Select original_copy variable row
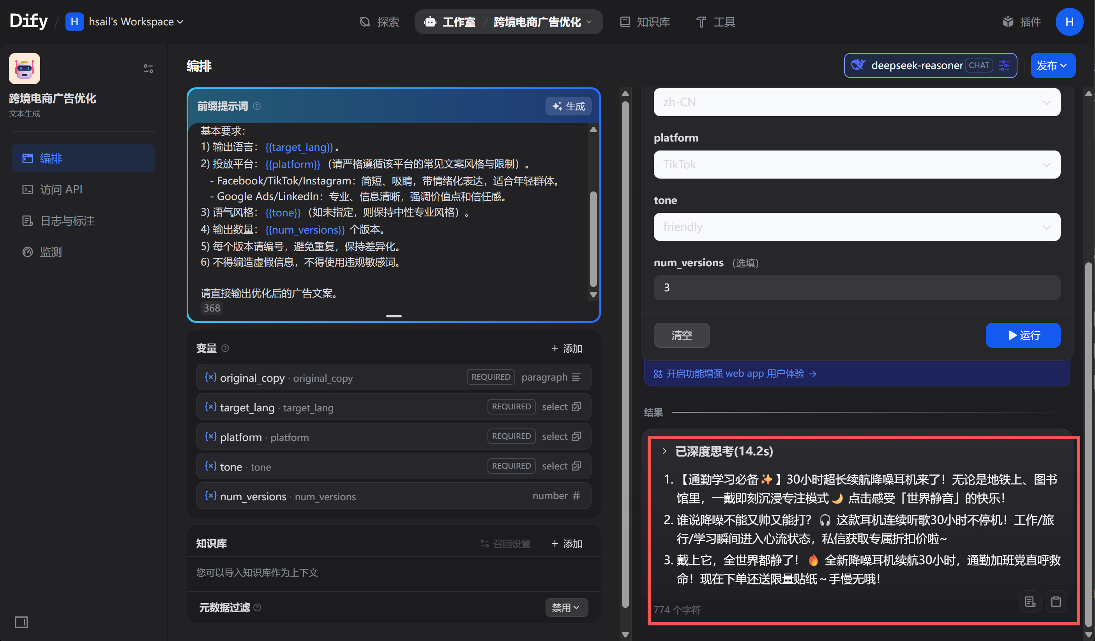Screen dimensions: 1095x641 (394, 377)
